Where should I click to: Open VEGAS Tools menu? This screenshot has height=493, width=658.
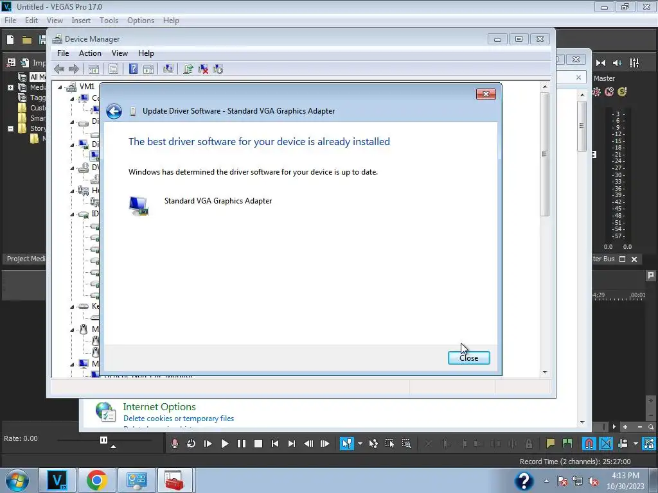(x=109, y=21)
